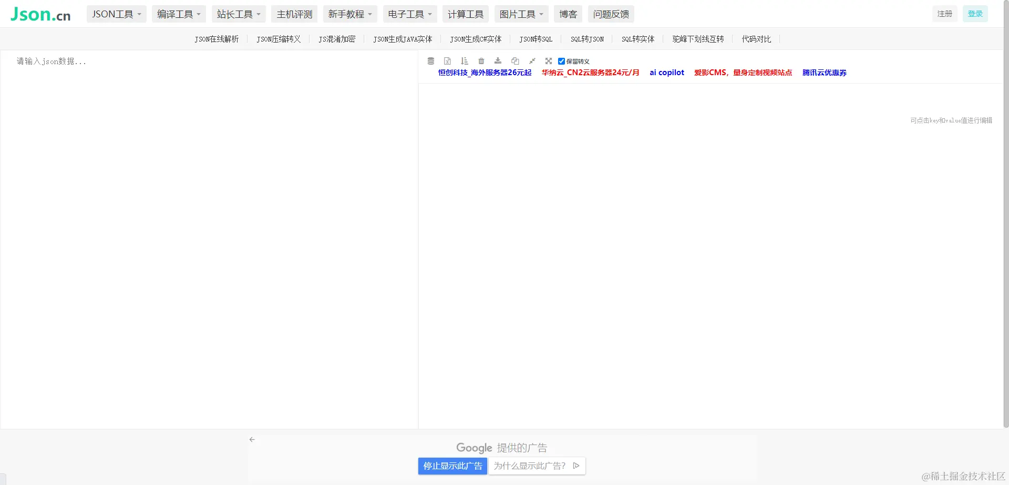The height and width of the screenshot is (485, 1009).
Task: Click the Excel file export icon
Action: tap(448, 61)
